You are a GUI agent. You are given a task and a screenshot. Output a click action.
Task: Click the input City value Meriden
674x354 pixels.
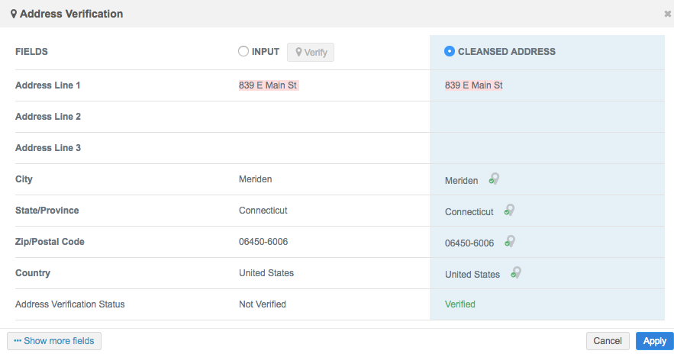point(255,179)
